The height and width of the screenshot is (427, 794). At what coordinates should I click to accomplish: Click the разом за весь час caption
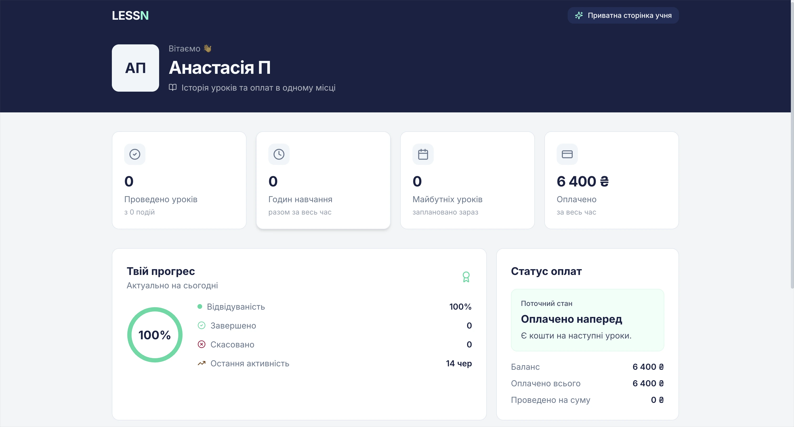300,212
